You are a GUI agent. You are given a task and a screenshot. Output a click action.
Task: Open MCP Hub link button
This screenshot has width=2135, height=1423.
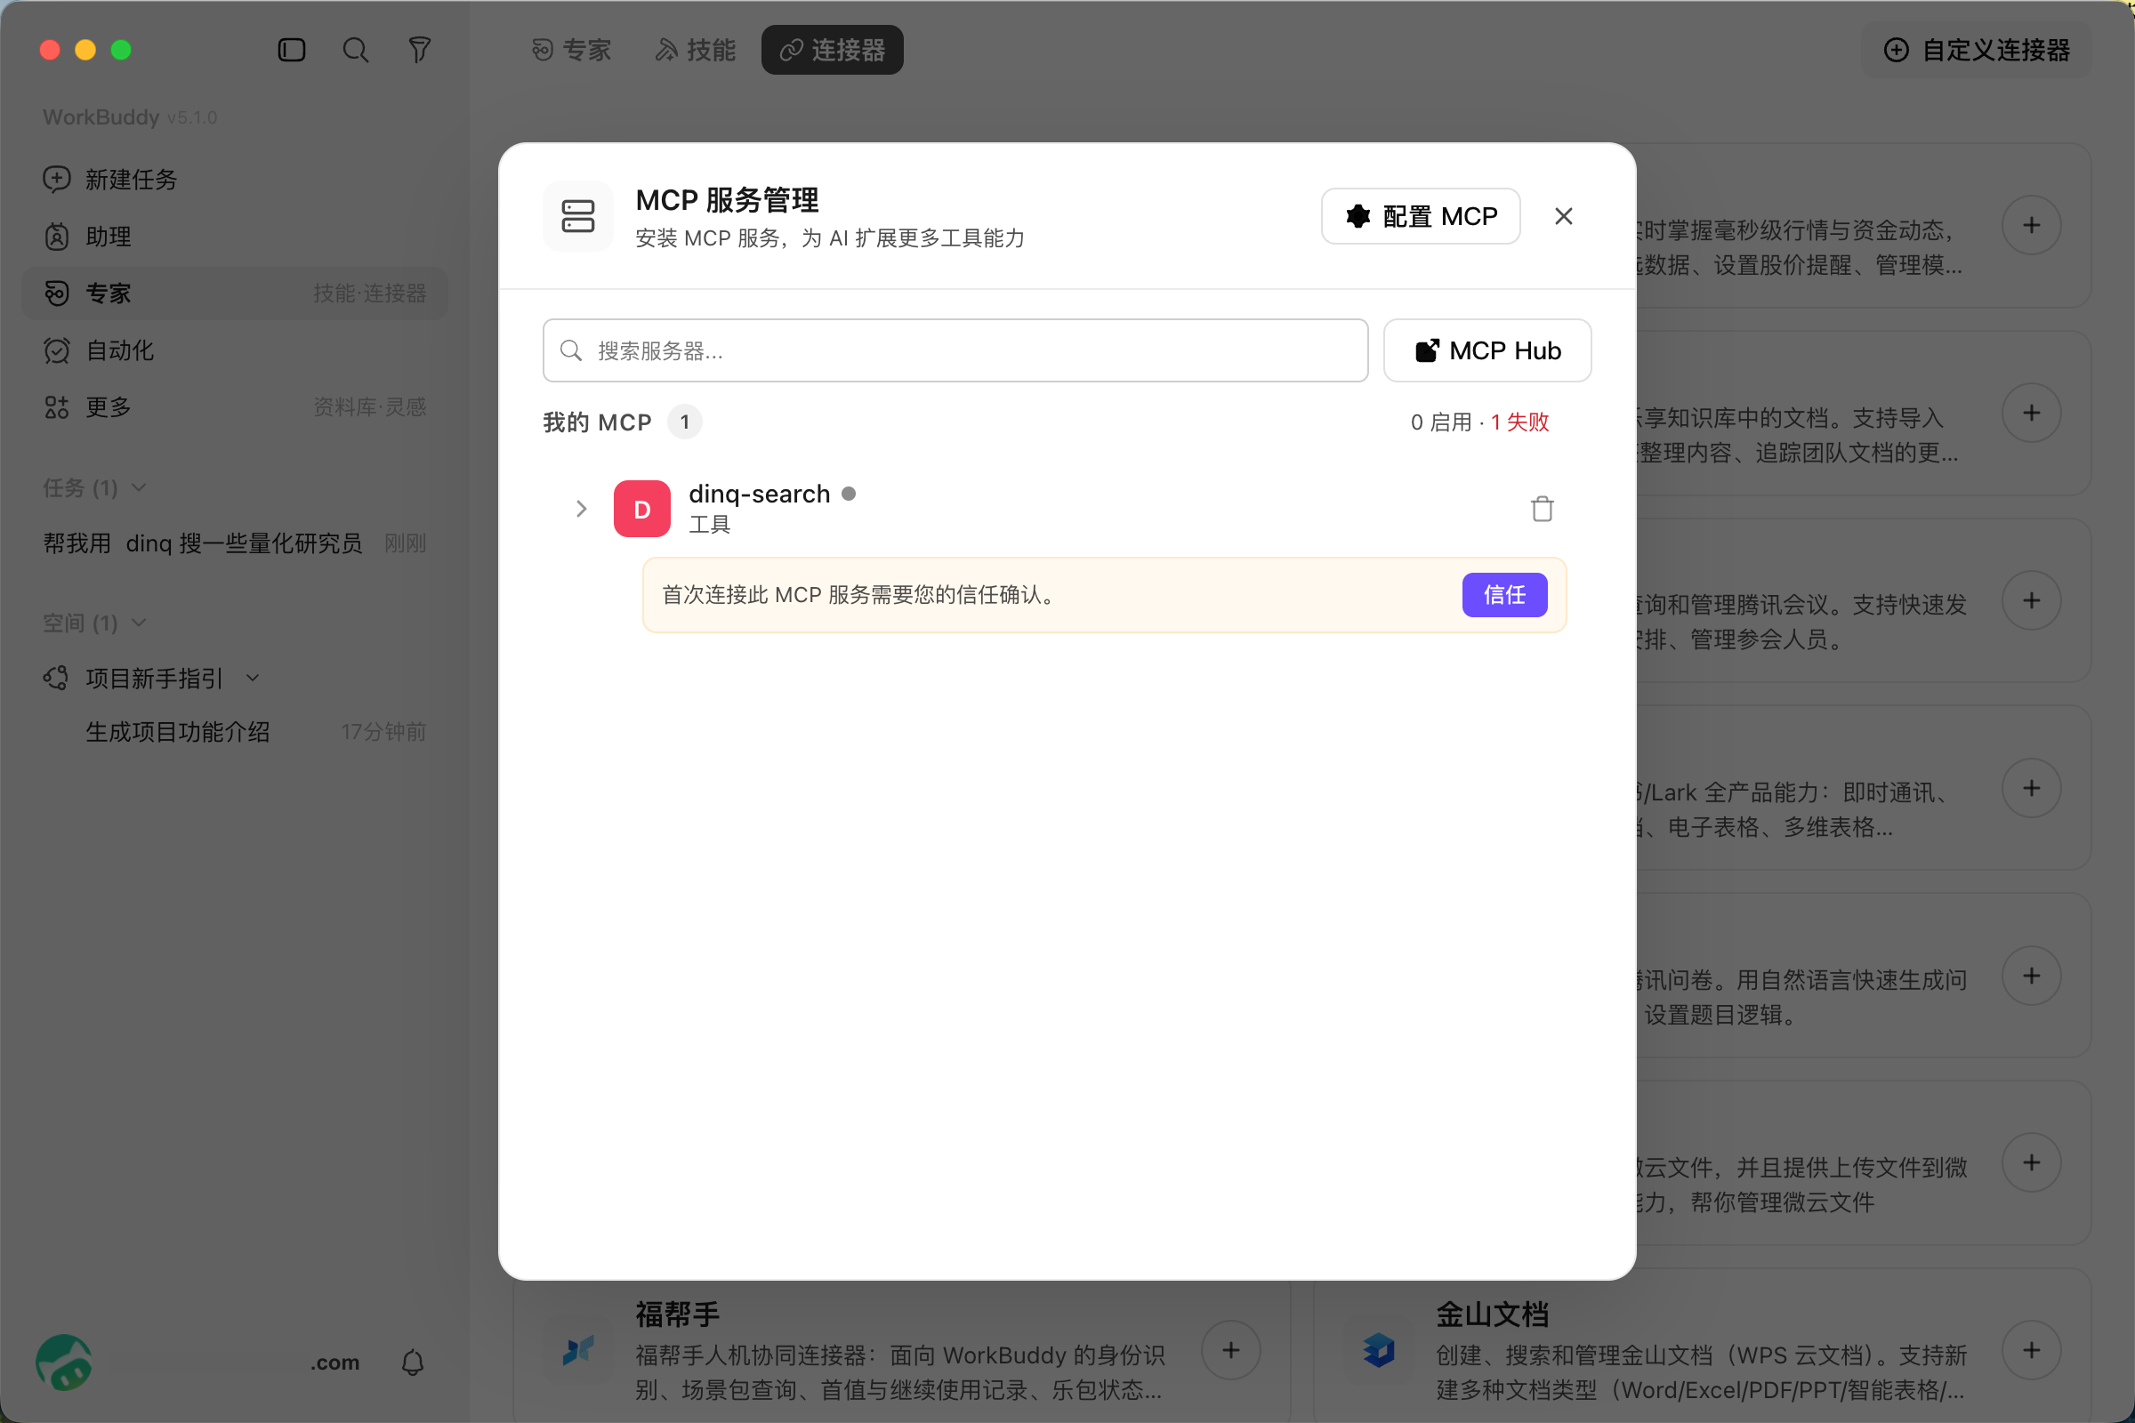1486,350
